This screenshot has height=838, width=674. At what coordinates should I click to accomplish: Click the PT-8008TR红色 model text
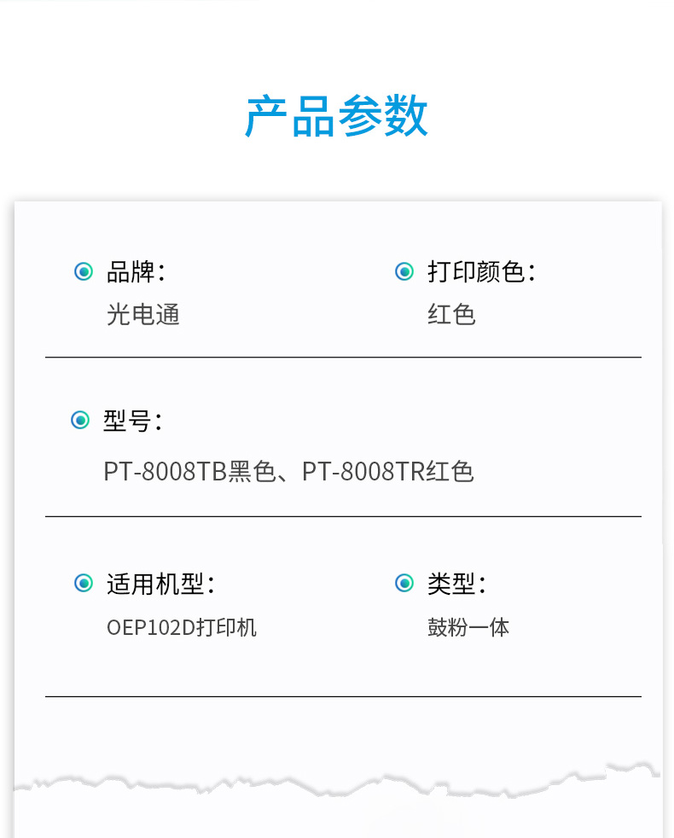(x=388, y=472)
